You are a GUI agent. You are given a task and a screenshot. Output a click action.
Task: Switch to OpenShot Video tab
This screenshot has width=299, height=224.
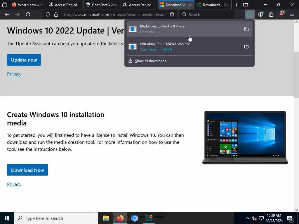pyautogui.click(x=102, y=5)
